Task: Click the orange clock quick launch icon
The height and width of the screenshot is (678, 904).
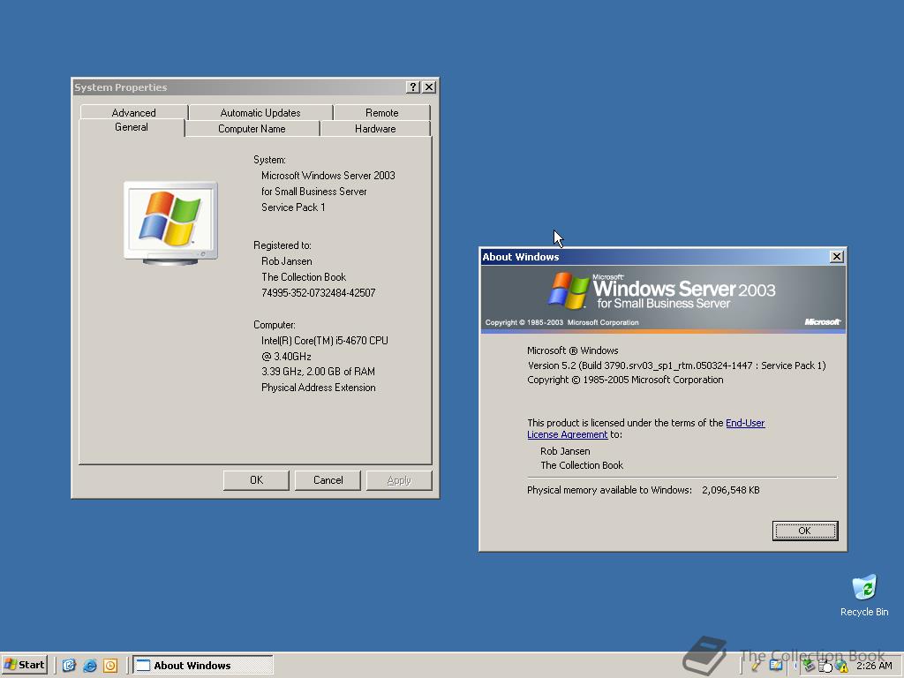Action: [x=110, y=666]
